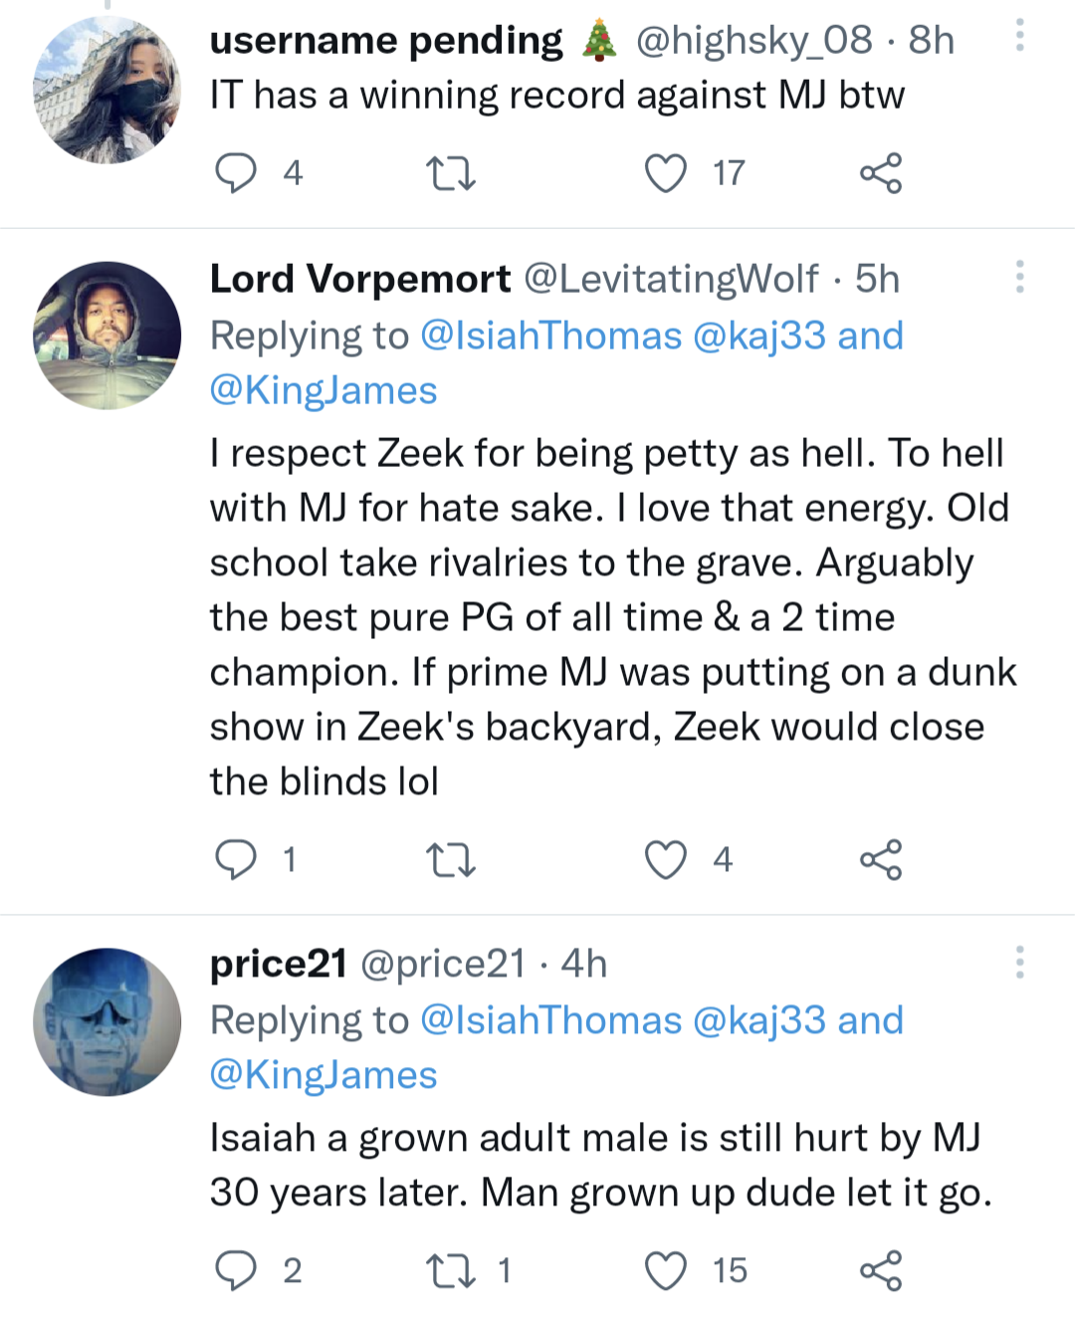The height and width of the screenshot is (1324, 1075).
Task: Reply to highsky_08's tweet
Action: 236,173
